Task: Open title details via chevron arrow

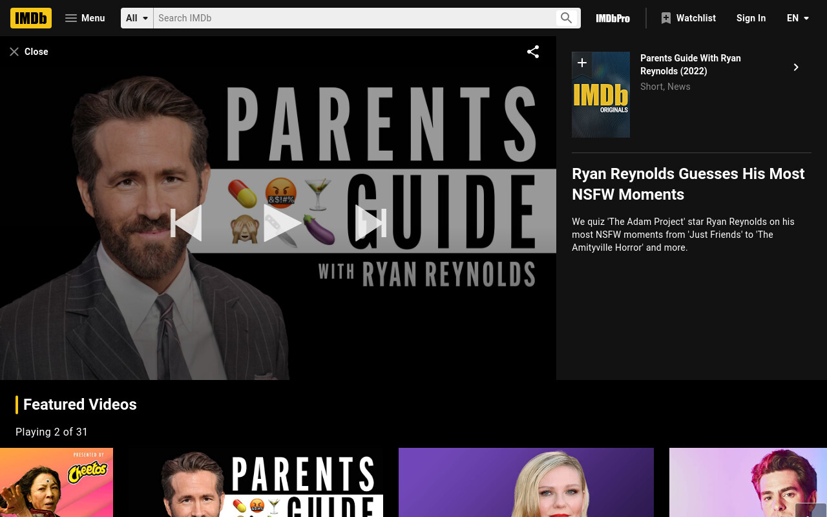Action: point(796,67)
